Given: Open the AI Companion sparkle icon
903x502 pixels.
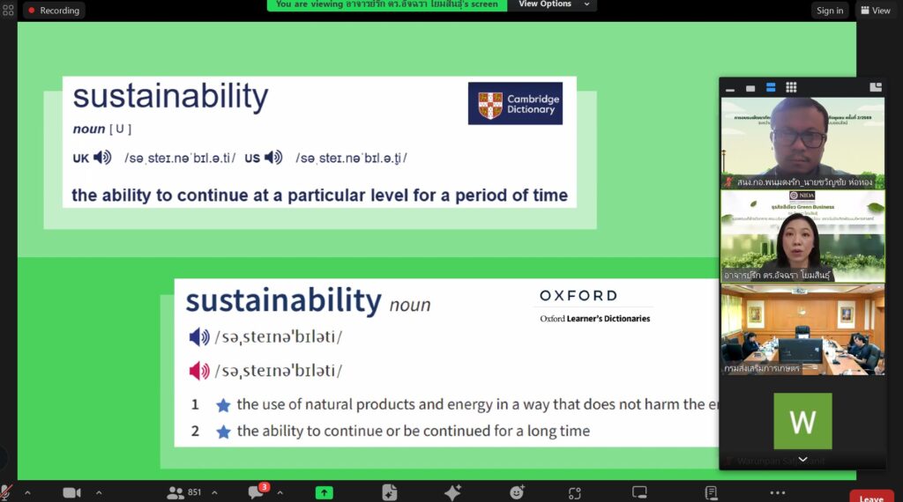Looking at the screenshot, I should 452,493.
